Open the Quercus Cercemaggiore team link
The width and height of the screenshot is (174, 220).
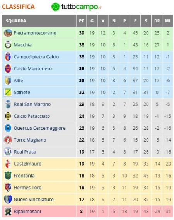coord(40,128)
